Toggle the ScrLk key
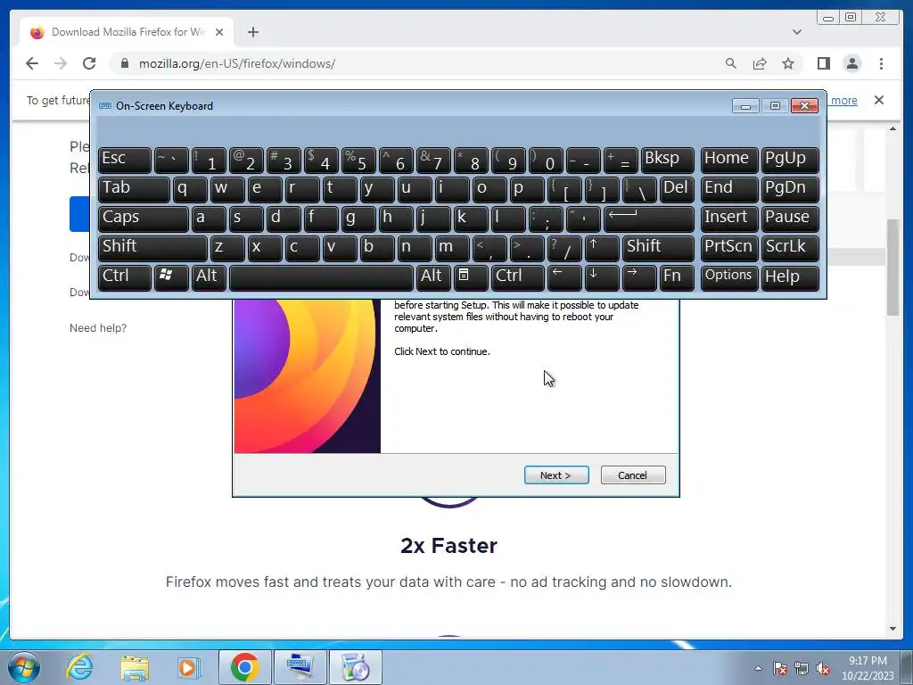 point(790,248)
